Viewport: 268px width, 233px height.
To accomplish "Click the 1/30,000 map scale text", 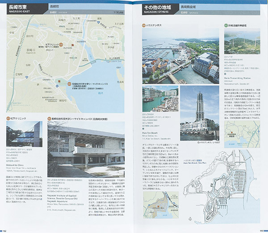I will point(118,12).
